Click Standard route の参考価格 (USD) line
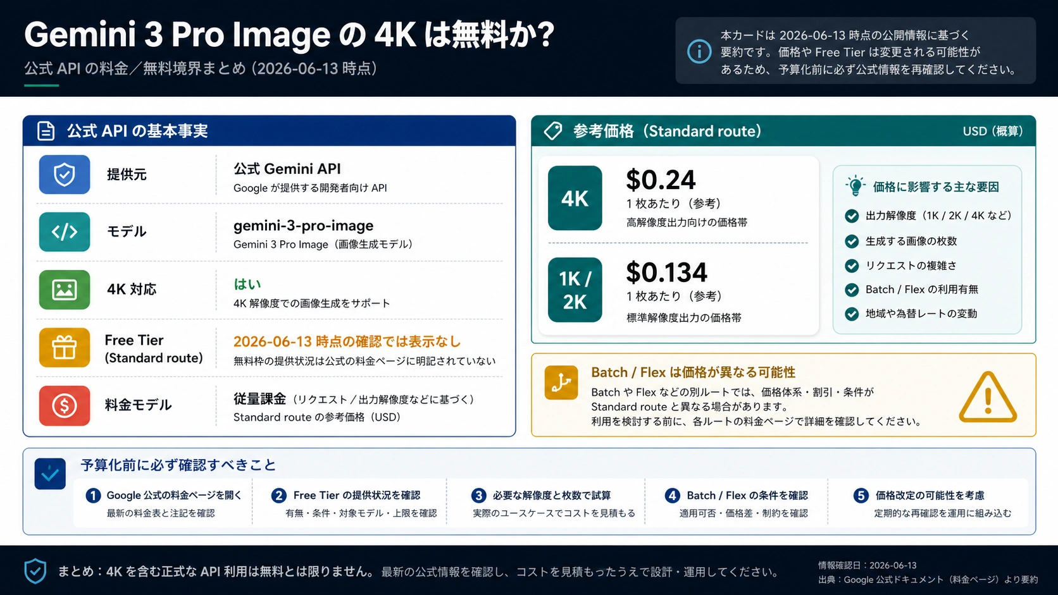This screenshot has width=1058, height=595. tap(316, 417)
